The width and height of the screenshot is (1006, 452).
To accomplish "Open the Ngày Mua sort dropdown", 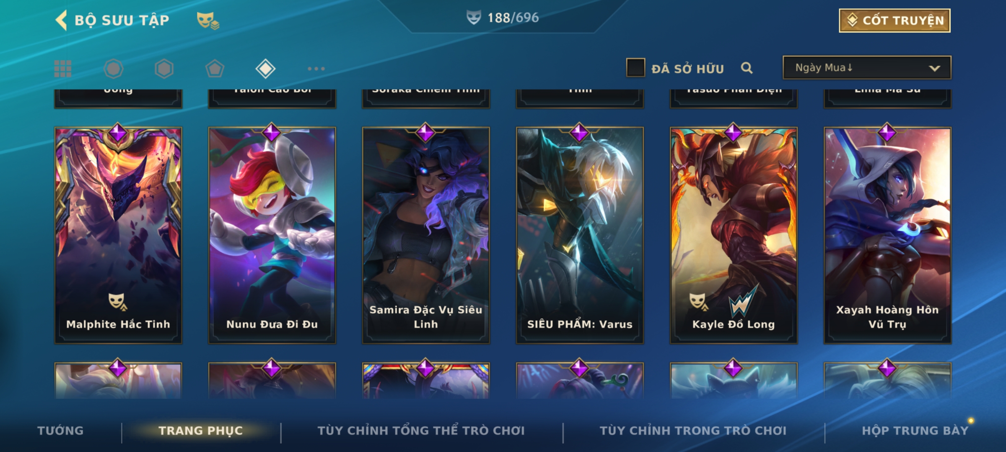I will click(x=867, y=67).
